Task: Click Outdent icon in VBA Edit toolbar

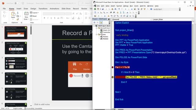Action: pos(114,13)
